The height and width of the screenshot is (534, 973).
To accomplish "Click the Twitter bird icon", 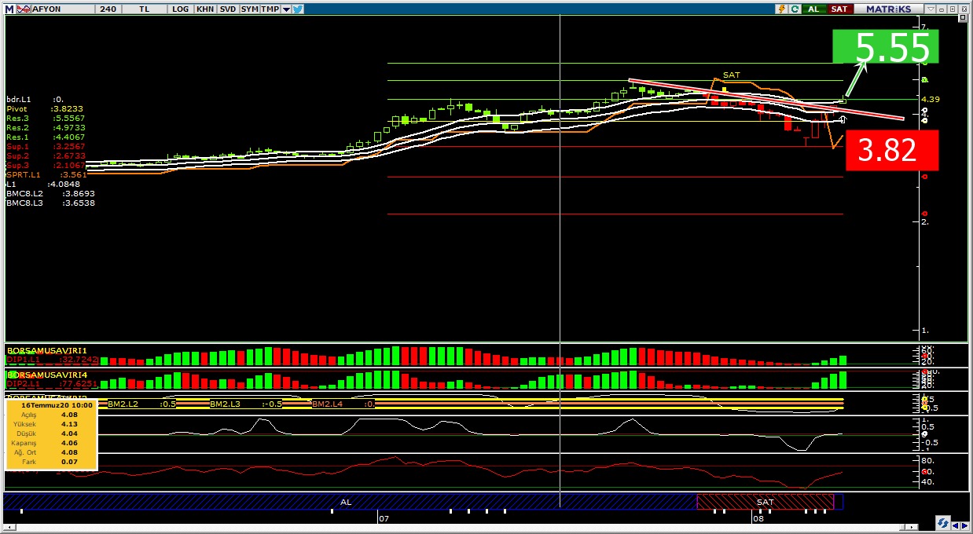I will [x=298, y=9].
